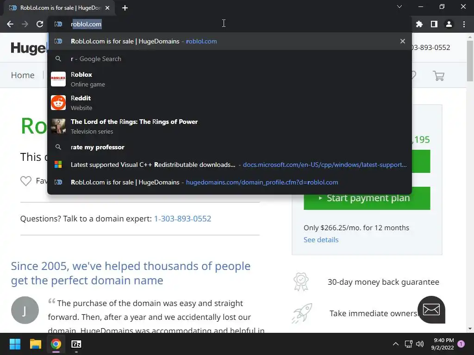This screenshot has height=355, width=474.
Task: Open the Chrome extensions puzzle icon
Action: click(x=419, y=24)
